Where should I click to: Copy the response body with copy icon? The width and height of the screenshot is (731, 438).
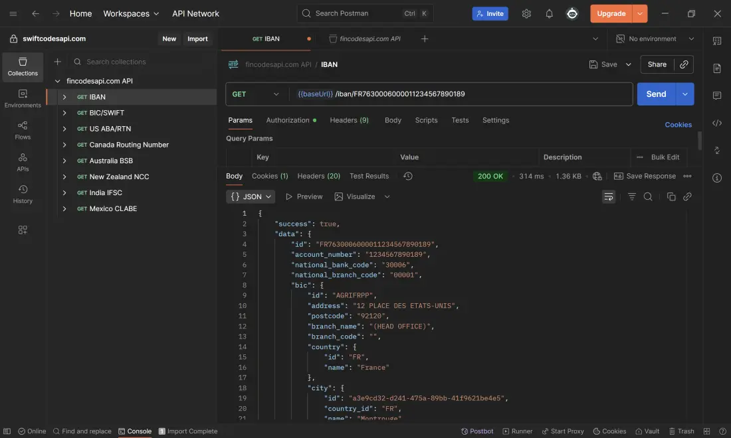[x=671, y=196]
